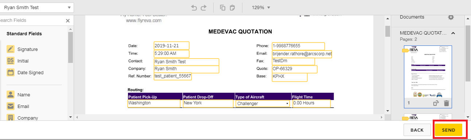Click the horizontal scrollbar right arrow
471x140 pixels.
(x=382, y=117)
